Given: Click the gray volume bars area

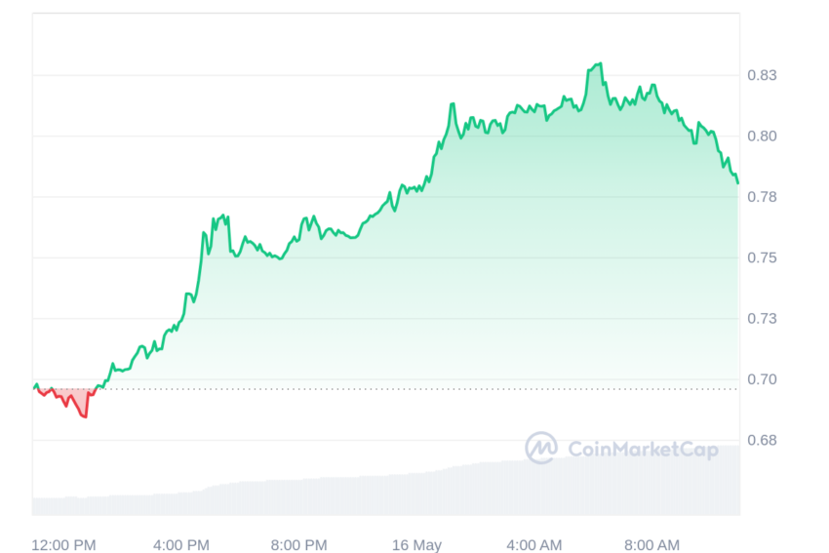Looking at the screenshot, I should [386, 487].
